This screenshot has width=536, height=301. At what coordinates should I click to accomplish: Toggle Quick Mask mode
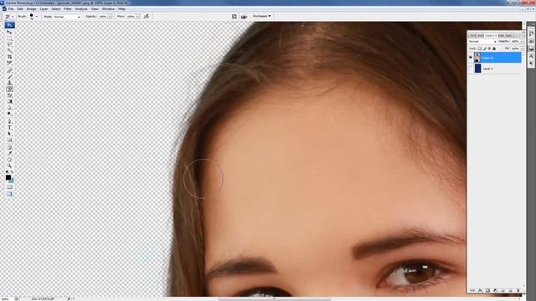point(9,186)
